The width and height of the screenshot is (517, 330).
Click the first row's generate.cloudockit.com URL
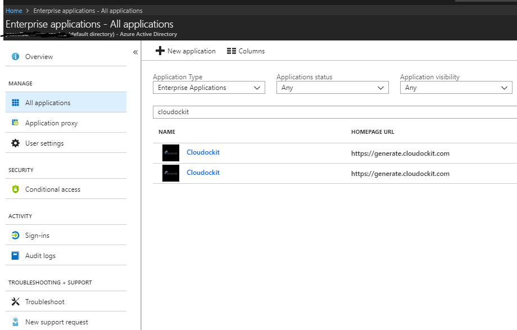point(400,153)
